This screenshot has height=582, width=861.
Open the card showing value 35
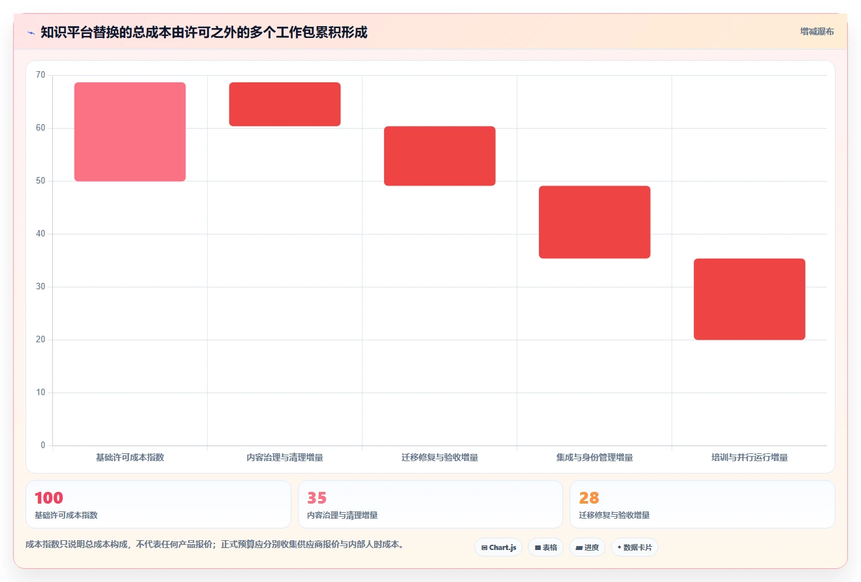coord(431,504)
